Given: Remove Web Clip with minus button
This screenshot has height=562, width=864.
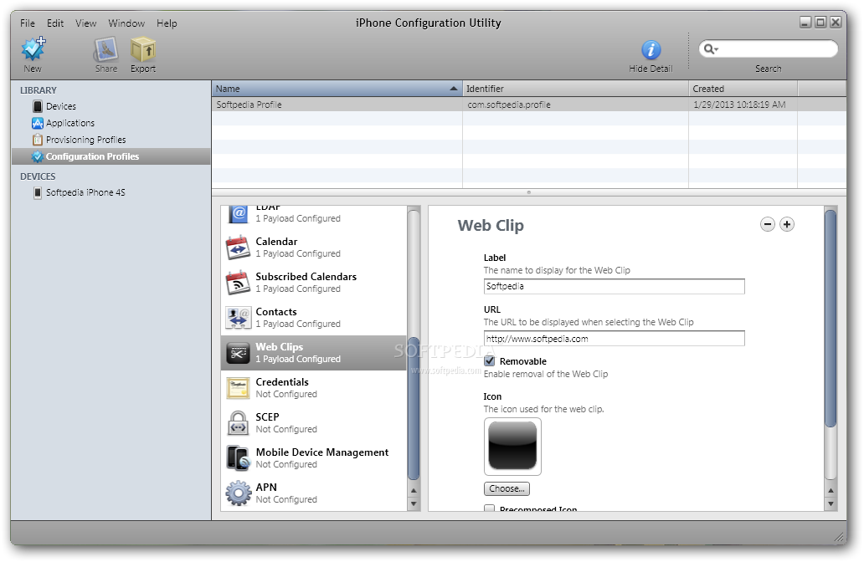Looking at the screenshot, I should [768, 225].
